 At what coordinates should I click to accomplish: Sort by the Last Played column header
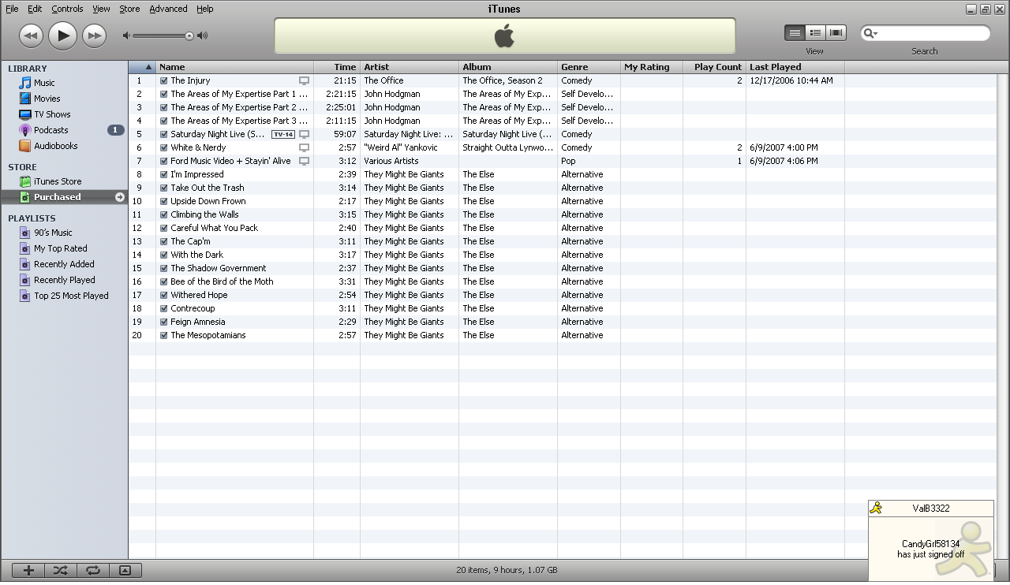[x=795, y=67]
